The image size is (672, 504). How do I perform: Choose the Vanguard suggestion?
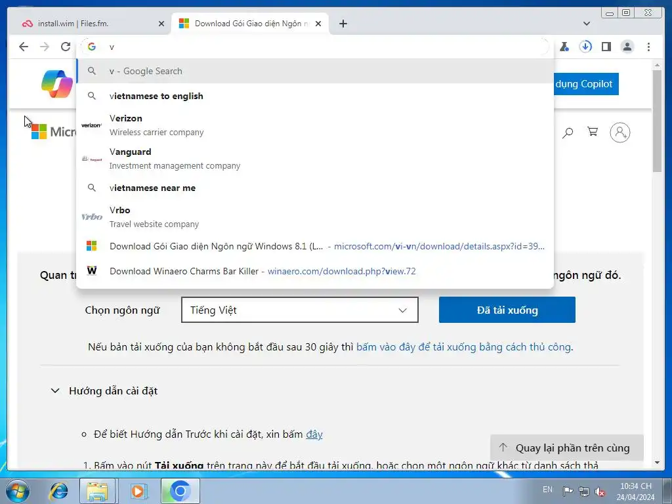(x=315, y=159)
